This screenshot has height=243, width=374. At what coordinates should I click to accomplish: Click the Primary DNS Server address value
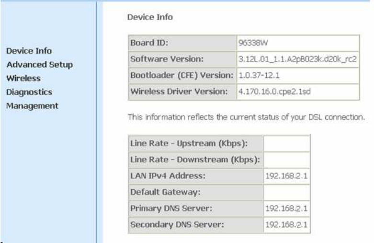point(287,209)
